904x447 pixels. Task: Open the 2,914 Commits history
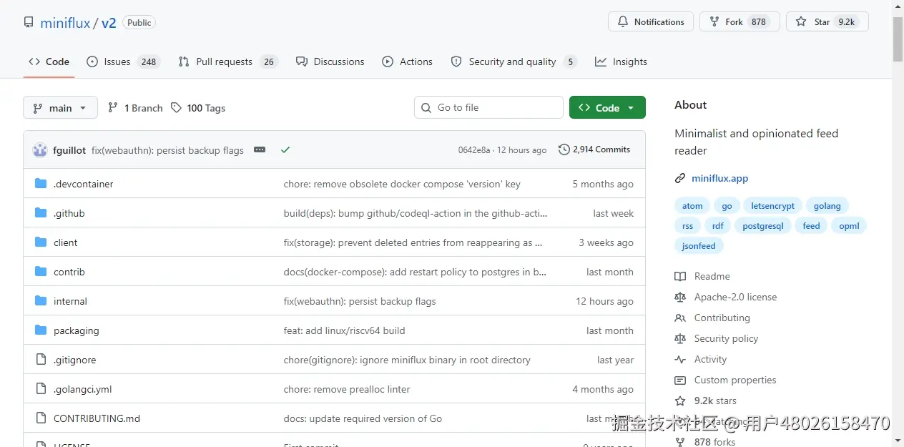[x=594, y=149]
